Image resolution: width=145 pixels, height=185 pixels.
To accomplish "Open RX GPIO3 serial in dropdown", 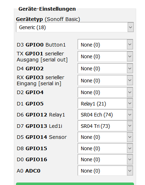I will coord(105,80).
